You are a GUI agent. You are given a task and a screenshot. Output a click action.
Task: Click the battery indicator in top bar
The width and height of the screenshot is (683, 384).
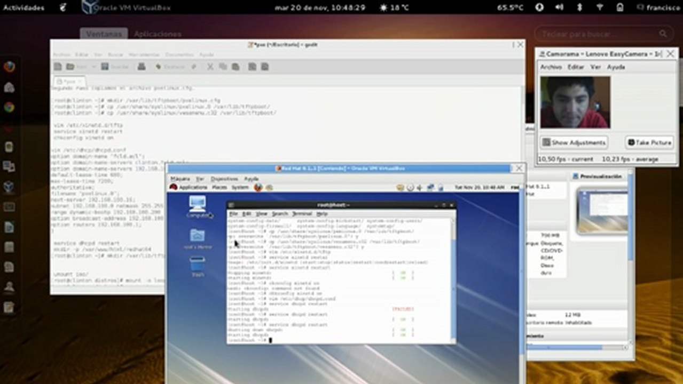(619, 7)
